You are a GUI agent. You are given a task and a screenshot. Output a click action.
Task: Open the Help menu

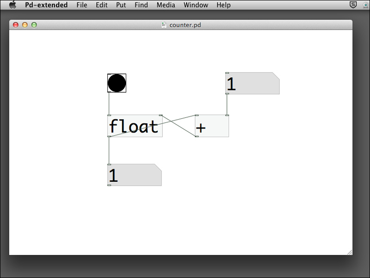(x=223, y=5)
